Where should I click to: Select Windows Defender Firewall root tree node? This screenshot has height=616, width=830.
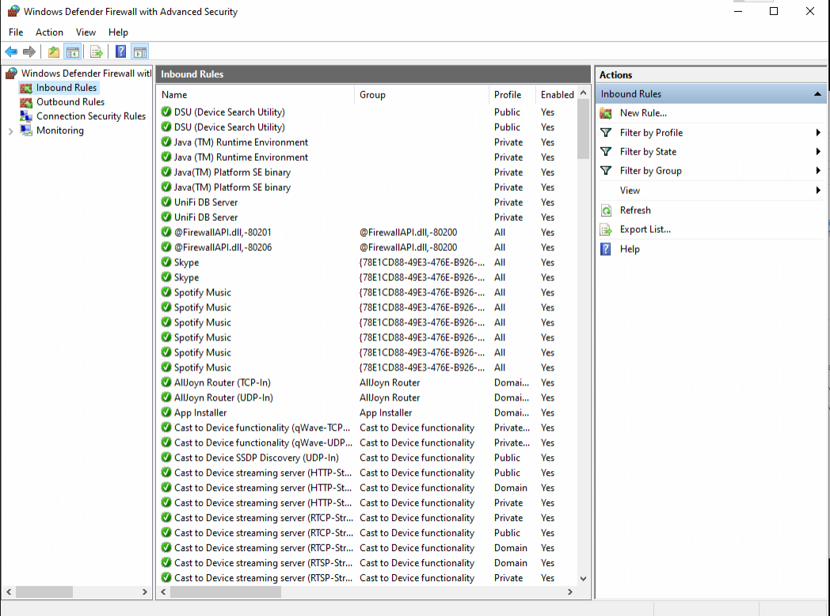pyautogui.click(x=86, y=74)
